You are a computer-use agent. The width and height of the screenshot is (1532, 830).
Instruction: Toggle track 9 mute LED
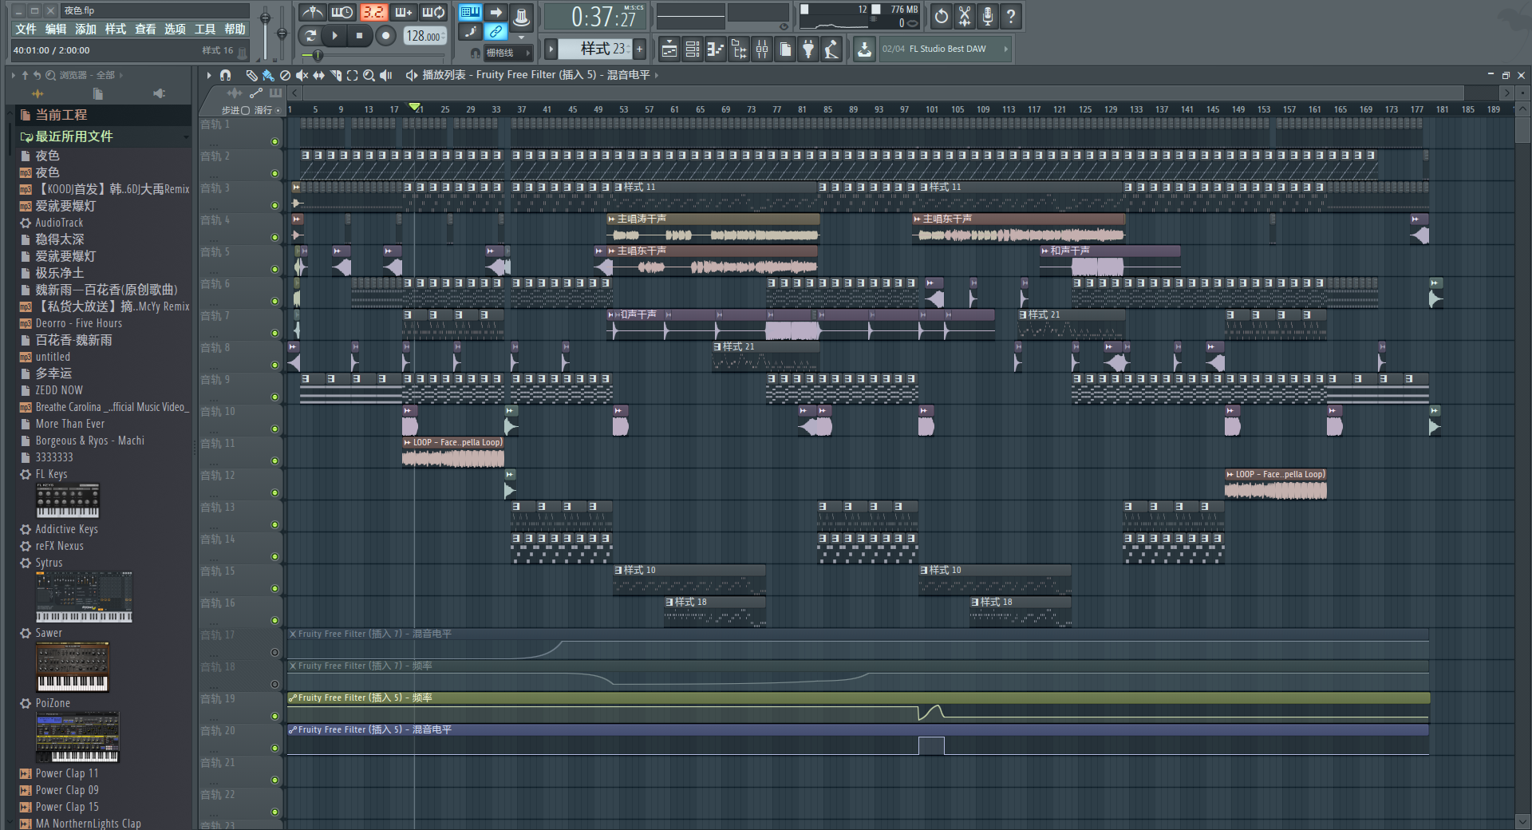(x=274, y=397)
